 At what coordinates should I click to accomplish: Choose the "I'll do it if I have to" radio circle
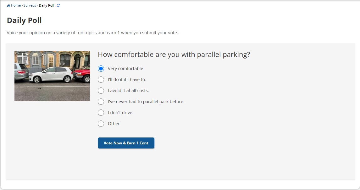[x=101, y=80]
